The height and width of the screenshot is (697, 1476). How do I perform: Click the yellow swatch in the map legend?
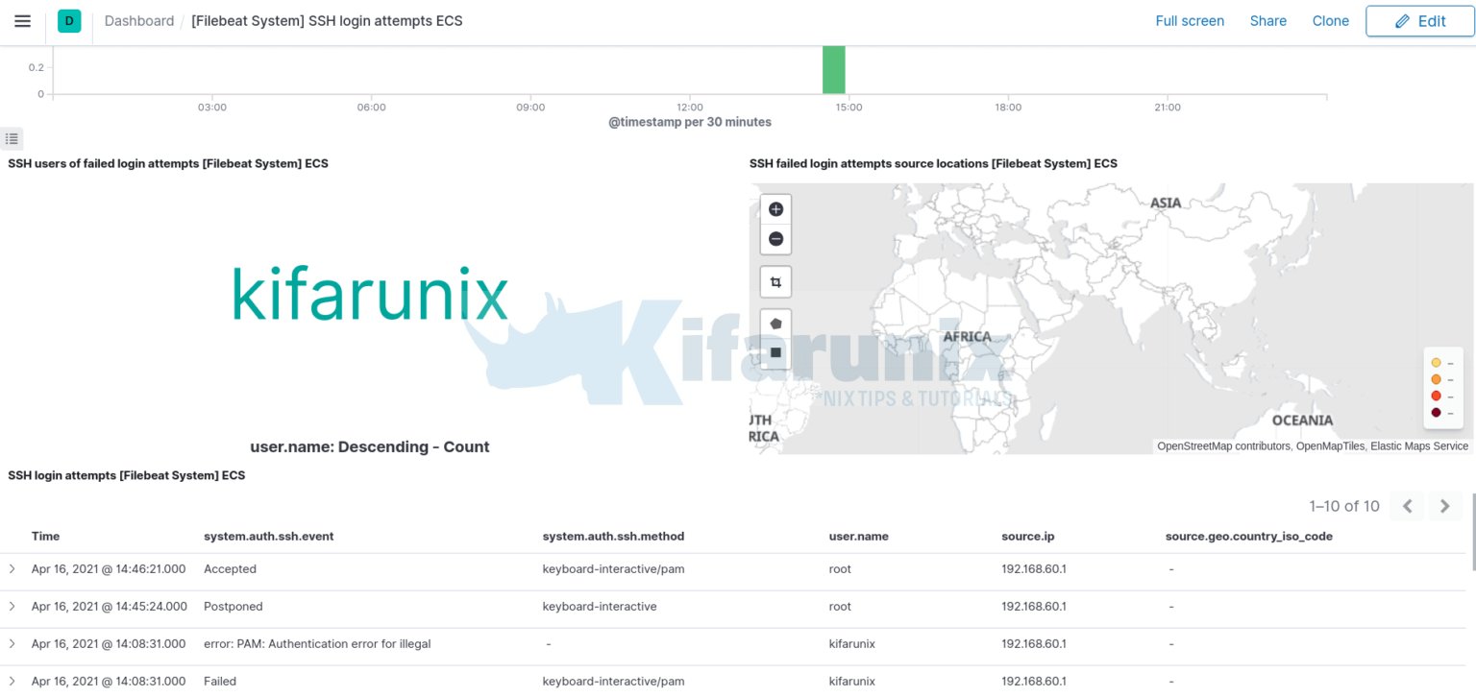pos(1435,362)
